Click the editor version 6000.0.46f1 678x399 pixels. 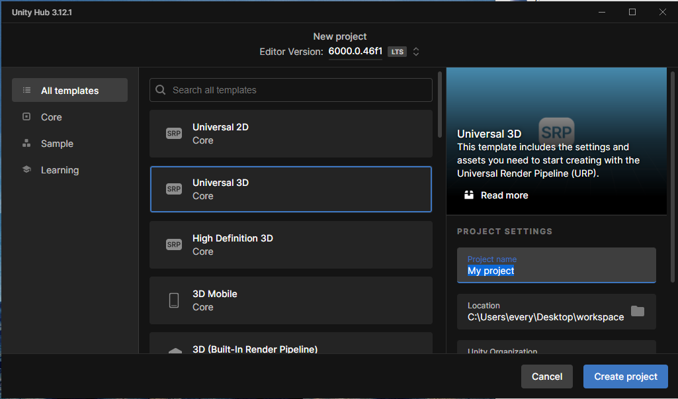[355, 51]
